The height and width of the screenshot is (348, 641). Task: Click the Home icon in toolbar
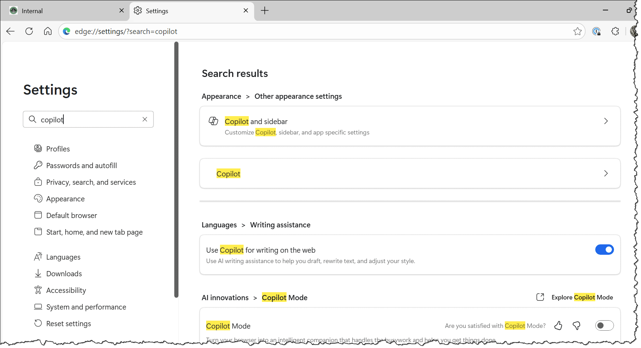click(48, 32)
